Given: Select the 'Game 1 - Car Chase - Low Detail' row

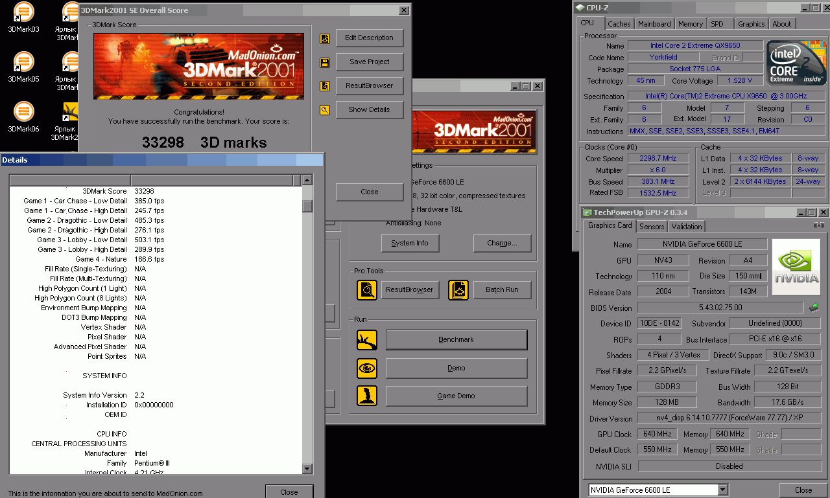Looking at the screenshot, I should point(156,201).
